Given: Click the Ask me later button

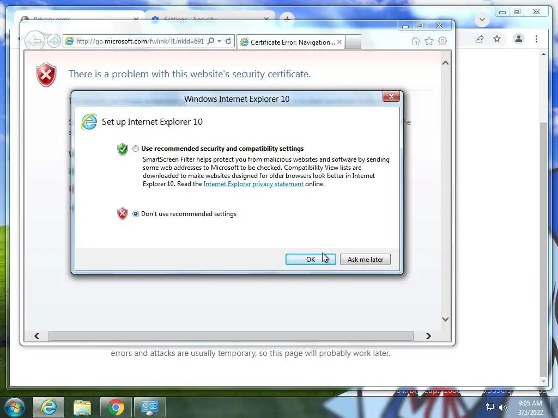Looking at the screenshot, I should pyautogui.click(x=365, y=260).
